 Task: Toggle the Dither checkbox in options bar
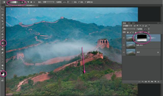(x=79, y=2)
